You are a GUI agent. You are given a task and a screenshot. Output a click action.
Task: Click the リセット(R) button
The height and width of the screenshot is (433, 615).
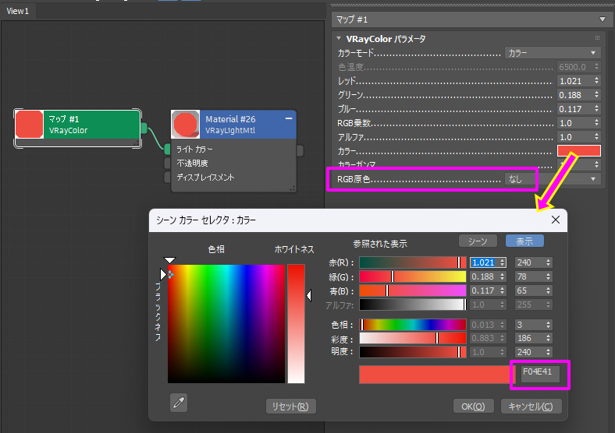pos(290,407)
